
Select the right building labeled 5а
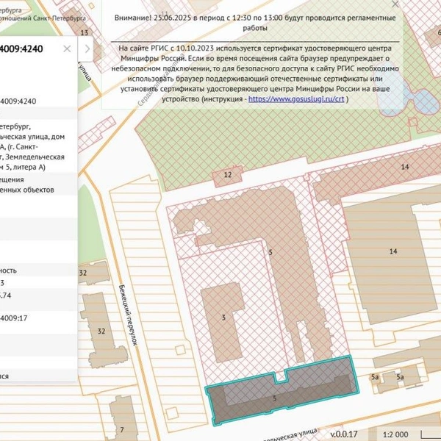[x=401, y=377]
